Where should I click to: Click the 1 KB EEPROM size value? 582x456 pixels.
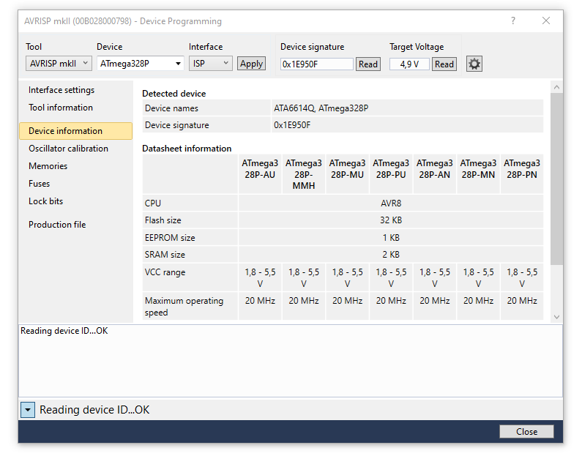tap(391, 237)
